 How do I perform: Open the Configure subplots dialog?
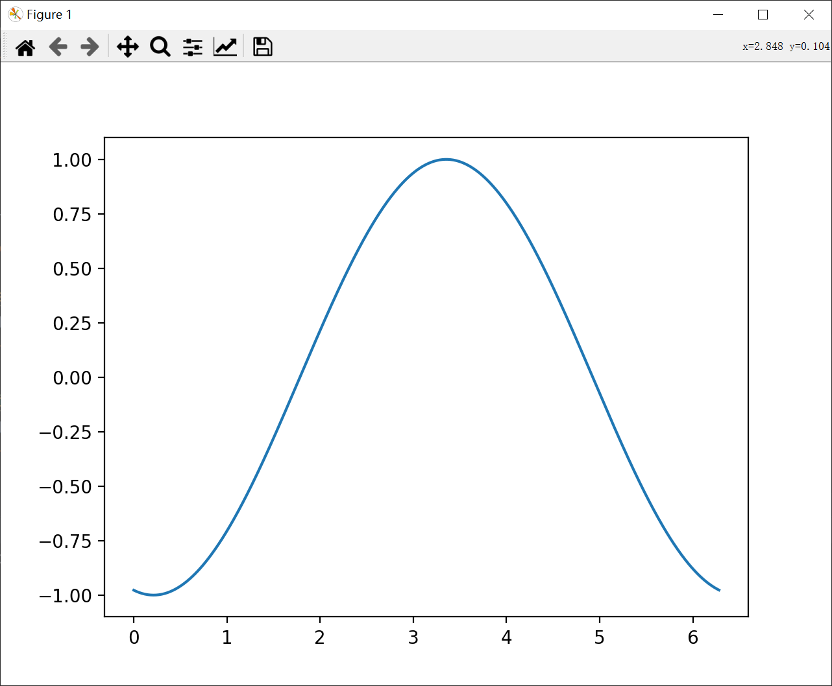(193, 47)
